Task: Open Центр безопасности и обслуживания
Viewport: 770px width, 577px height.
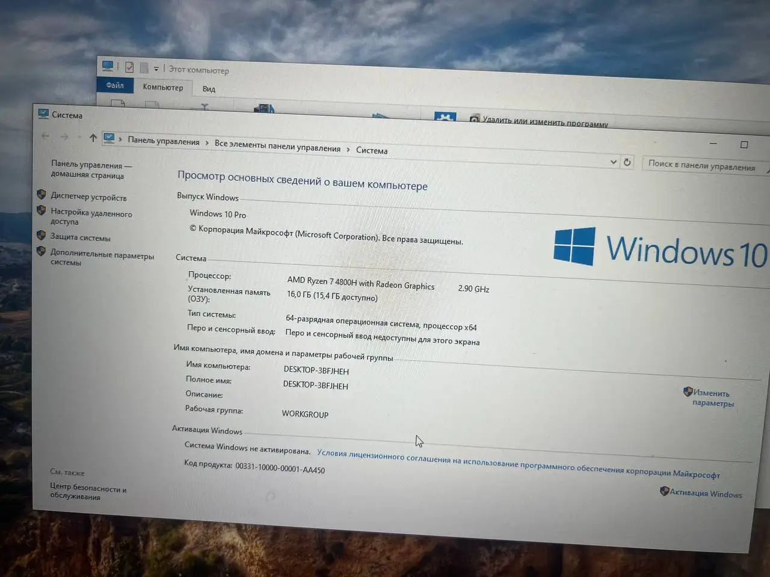Action: tap(88, 492)
